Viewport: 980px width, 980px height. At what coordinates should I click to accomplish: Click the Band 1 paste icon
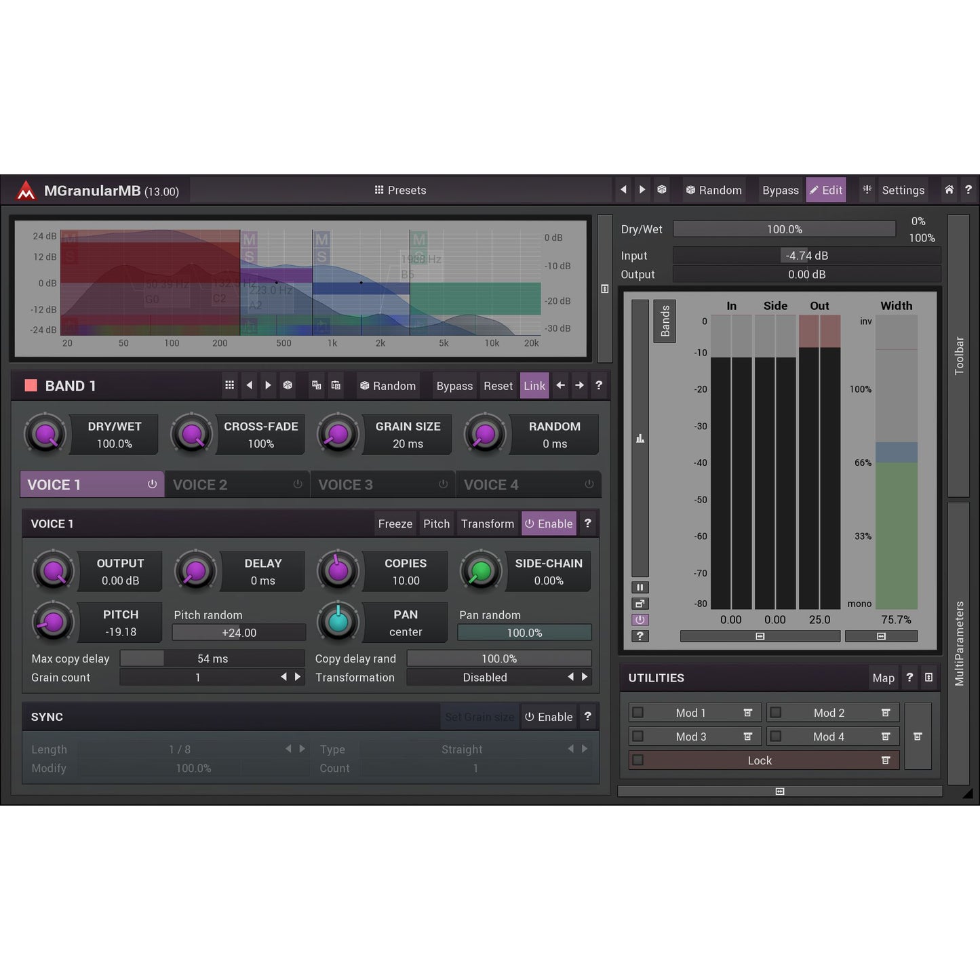pyautogui.click(x=336, y=385)
